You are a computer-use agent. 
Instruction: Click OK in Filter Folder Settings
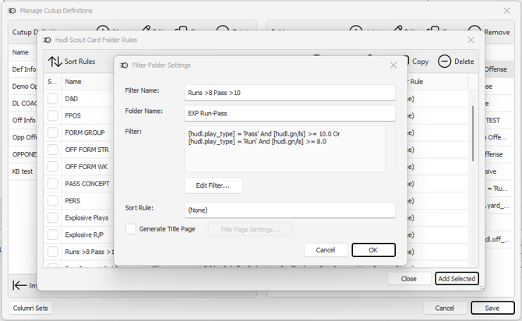(x=373, y=250)
